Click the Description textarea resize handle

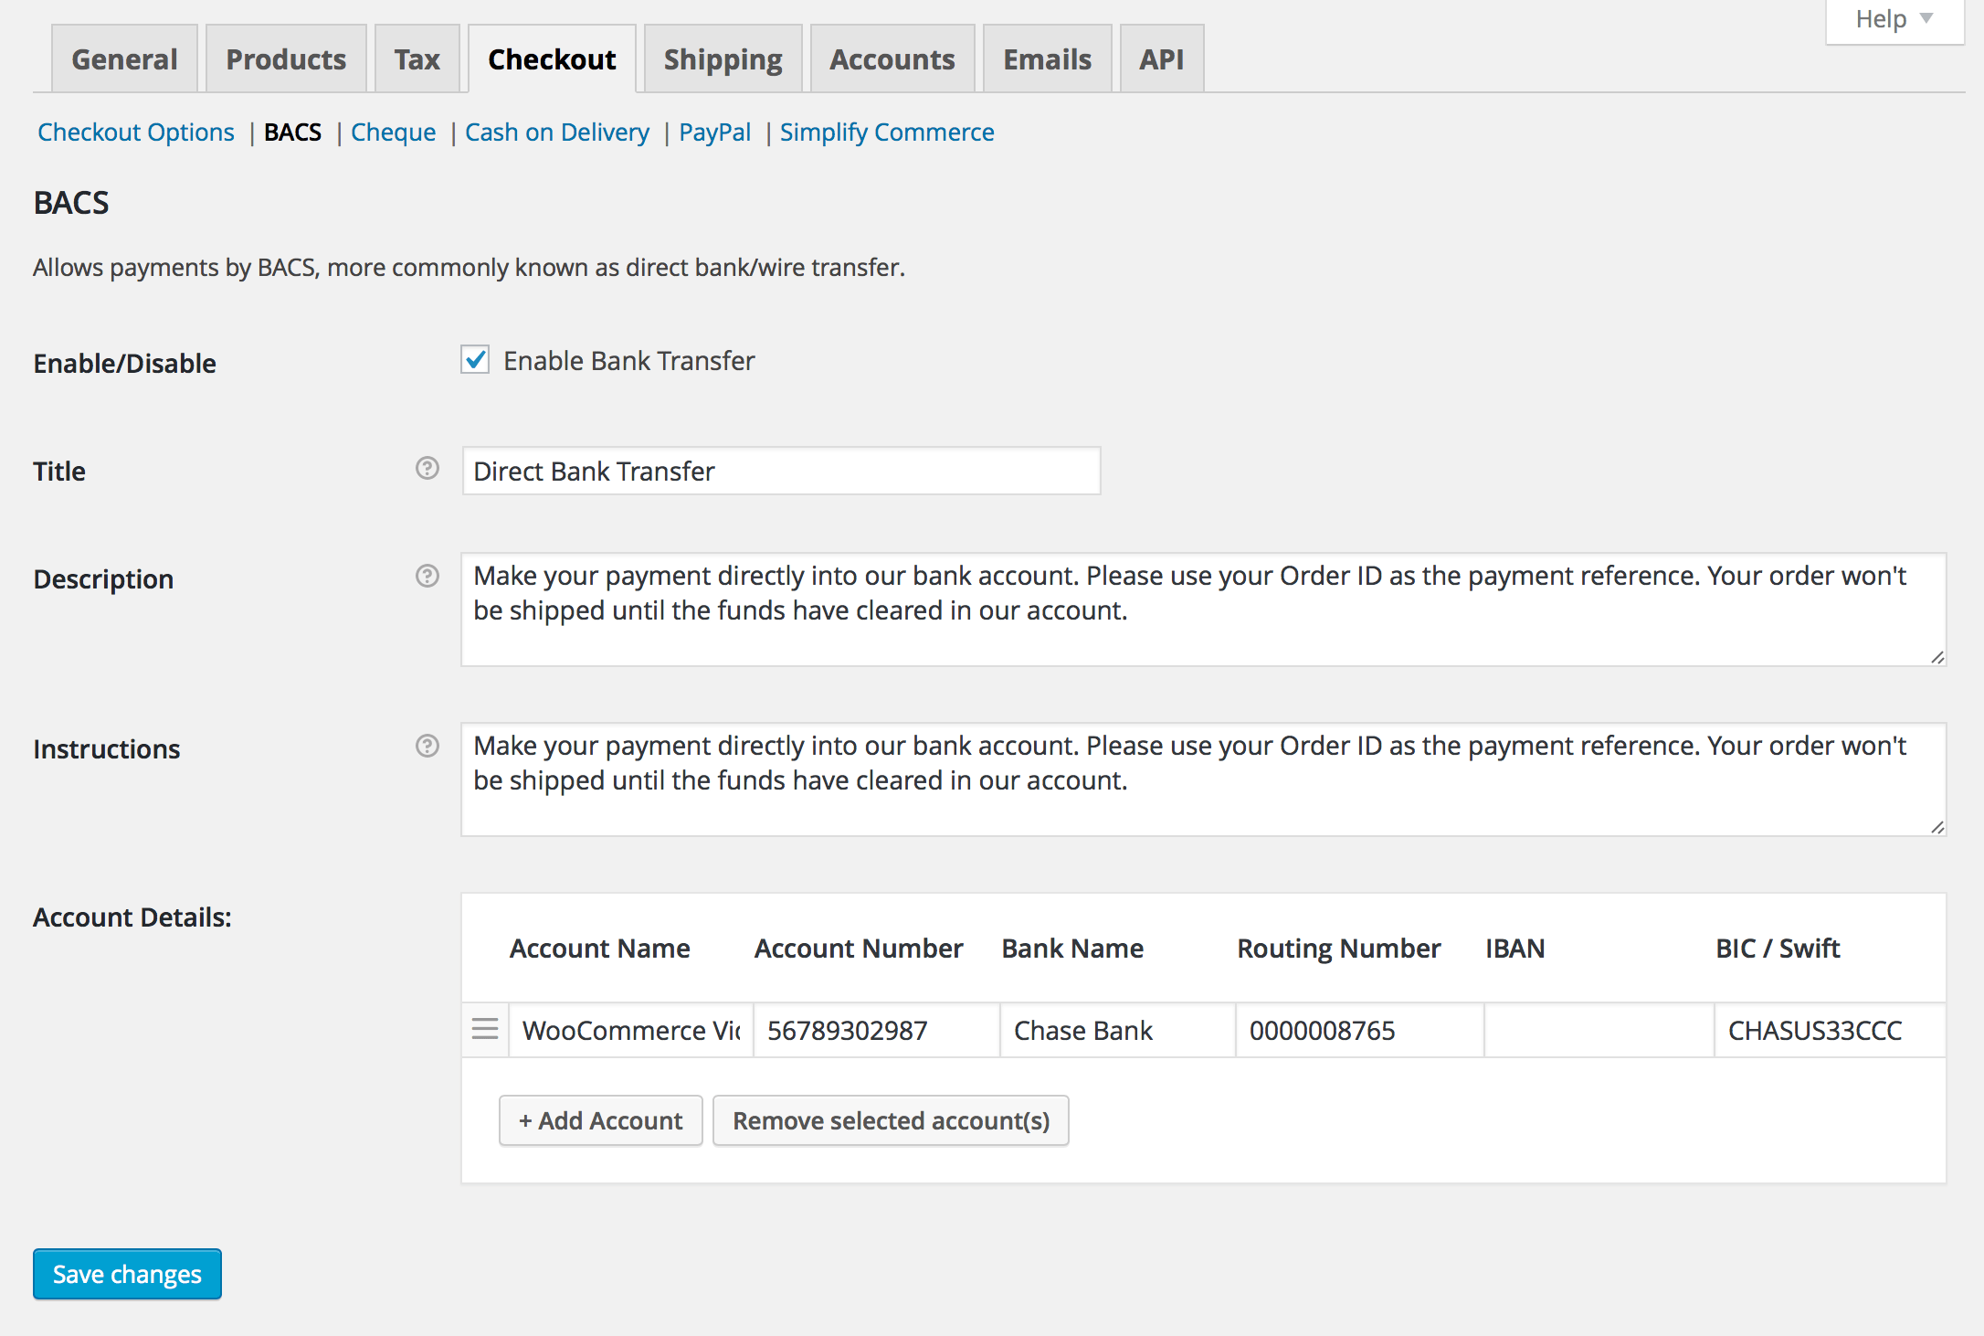(1937, 657)
